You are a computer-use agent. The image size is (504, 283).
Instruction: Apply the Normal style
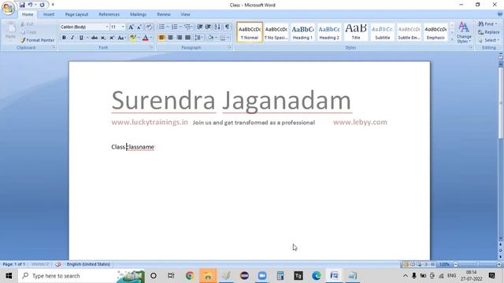pos(250,32)
